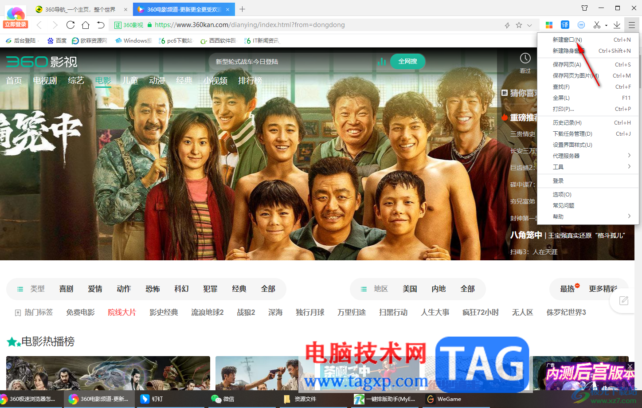Image resolution: width=642 pixels, height=408 pixels.
Task: Expand the 代理服务器 submenu
Action: pyautogui.click(x=588, y=156)
